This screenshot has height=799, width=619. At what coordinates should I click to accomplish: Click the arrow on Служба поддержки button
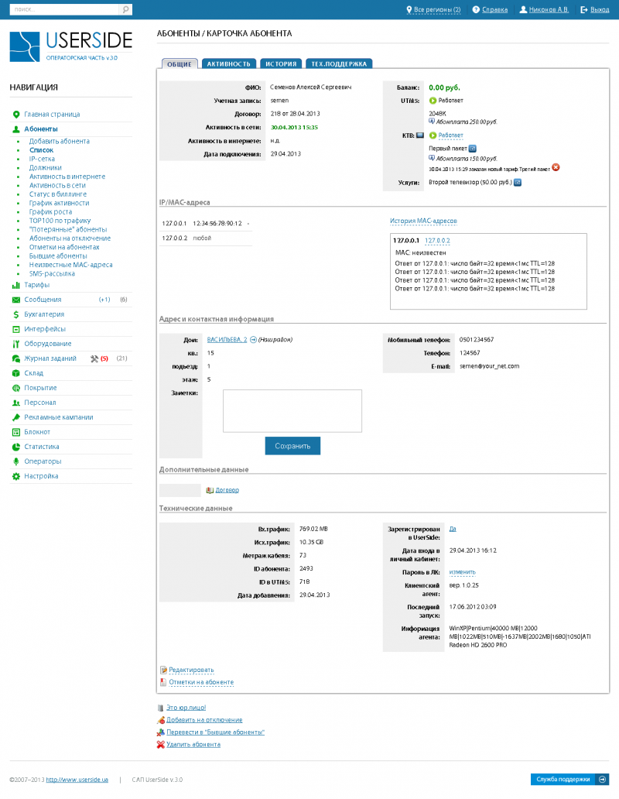click(603, 780)
